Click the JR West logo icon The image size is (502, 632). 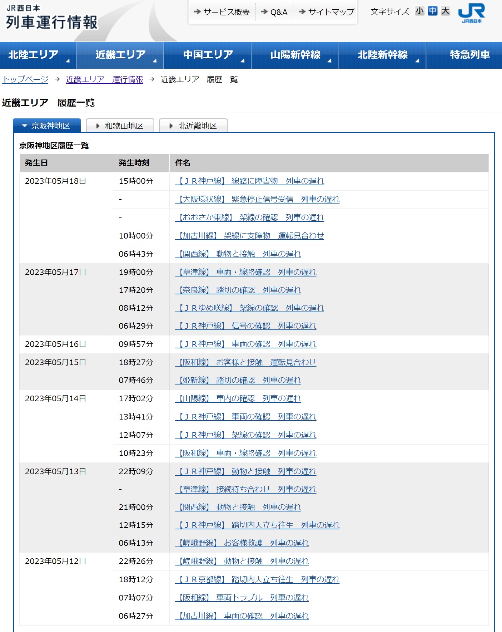471,14
